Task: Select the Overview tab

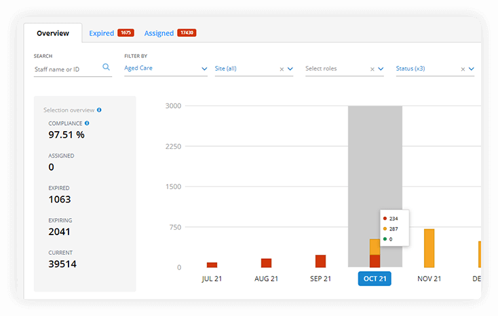Action: [x=52, y=33]
